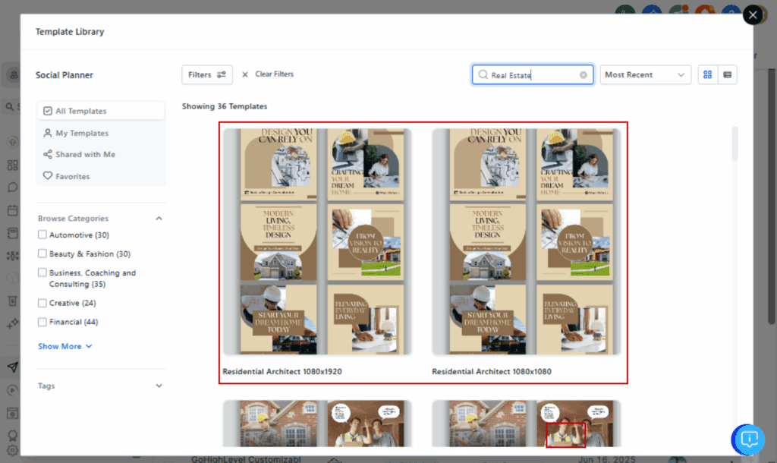Check the Beauty & Fashion (30) category

42,254
